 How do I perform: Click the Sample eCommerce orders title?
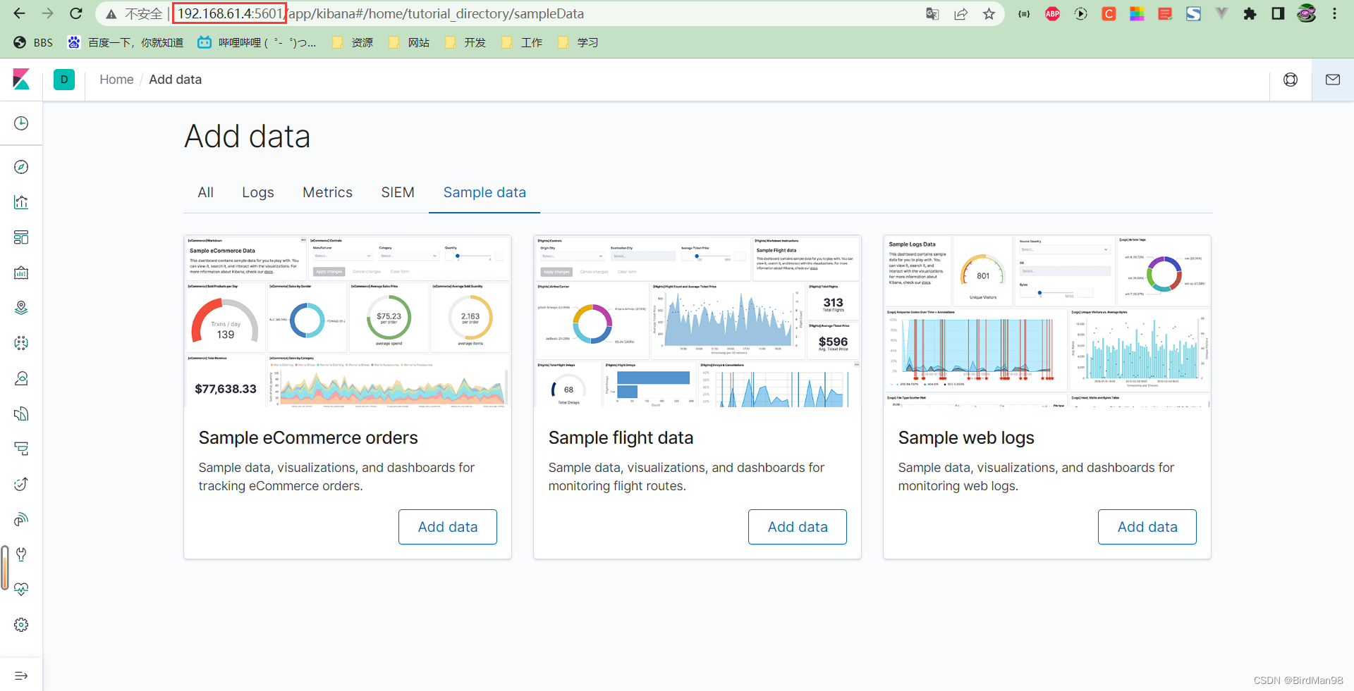[308, 437]
